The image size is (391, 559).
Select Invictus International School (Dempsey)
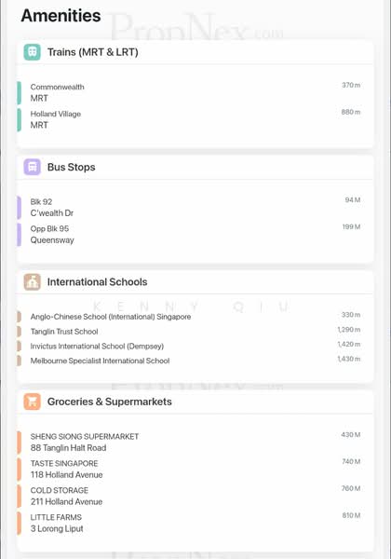coord(189,346)
